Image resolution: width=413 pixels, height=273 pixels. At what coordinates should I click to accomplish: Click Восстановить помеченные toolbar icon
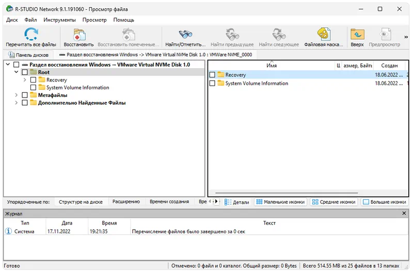(x=129, y=35)
